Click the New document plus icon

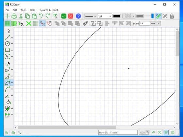pos(7,16)
